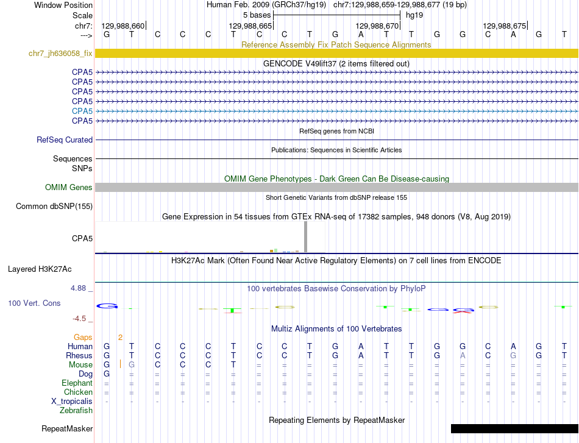Screen dimensions: 579x443
Task: Click the orange Gaps row label
Action: tap(83, 338)
